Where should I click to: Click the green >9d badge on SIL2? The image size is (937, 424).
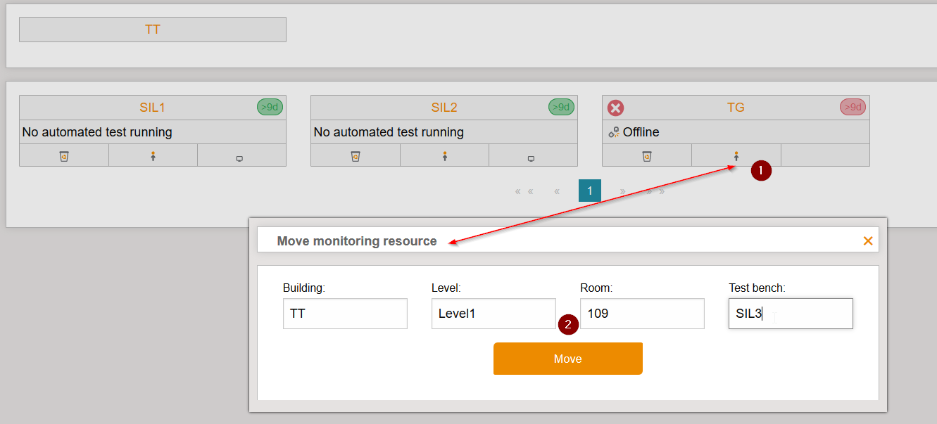[x=560, y=107]
